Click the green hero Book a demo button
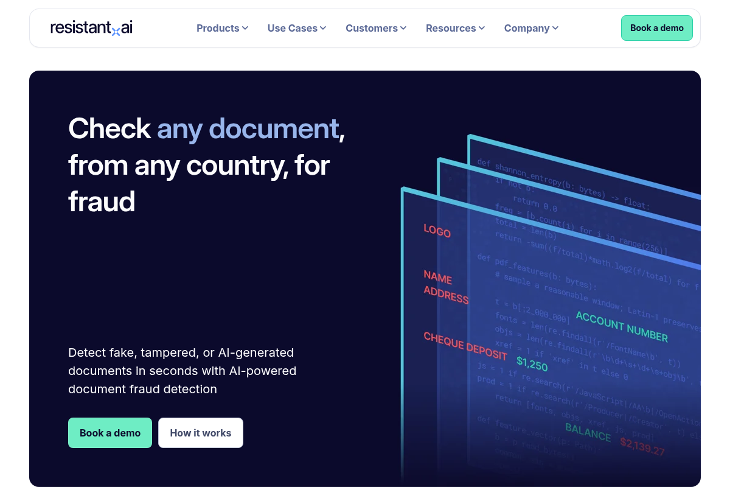This screenshot has width=730, height=487. click(110, 433)
